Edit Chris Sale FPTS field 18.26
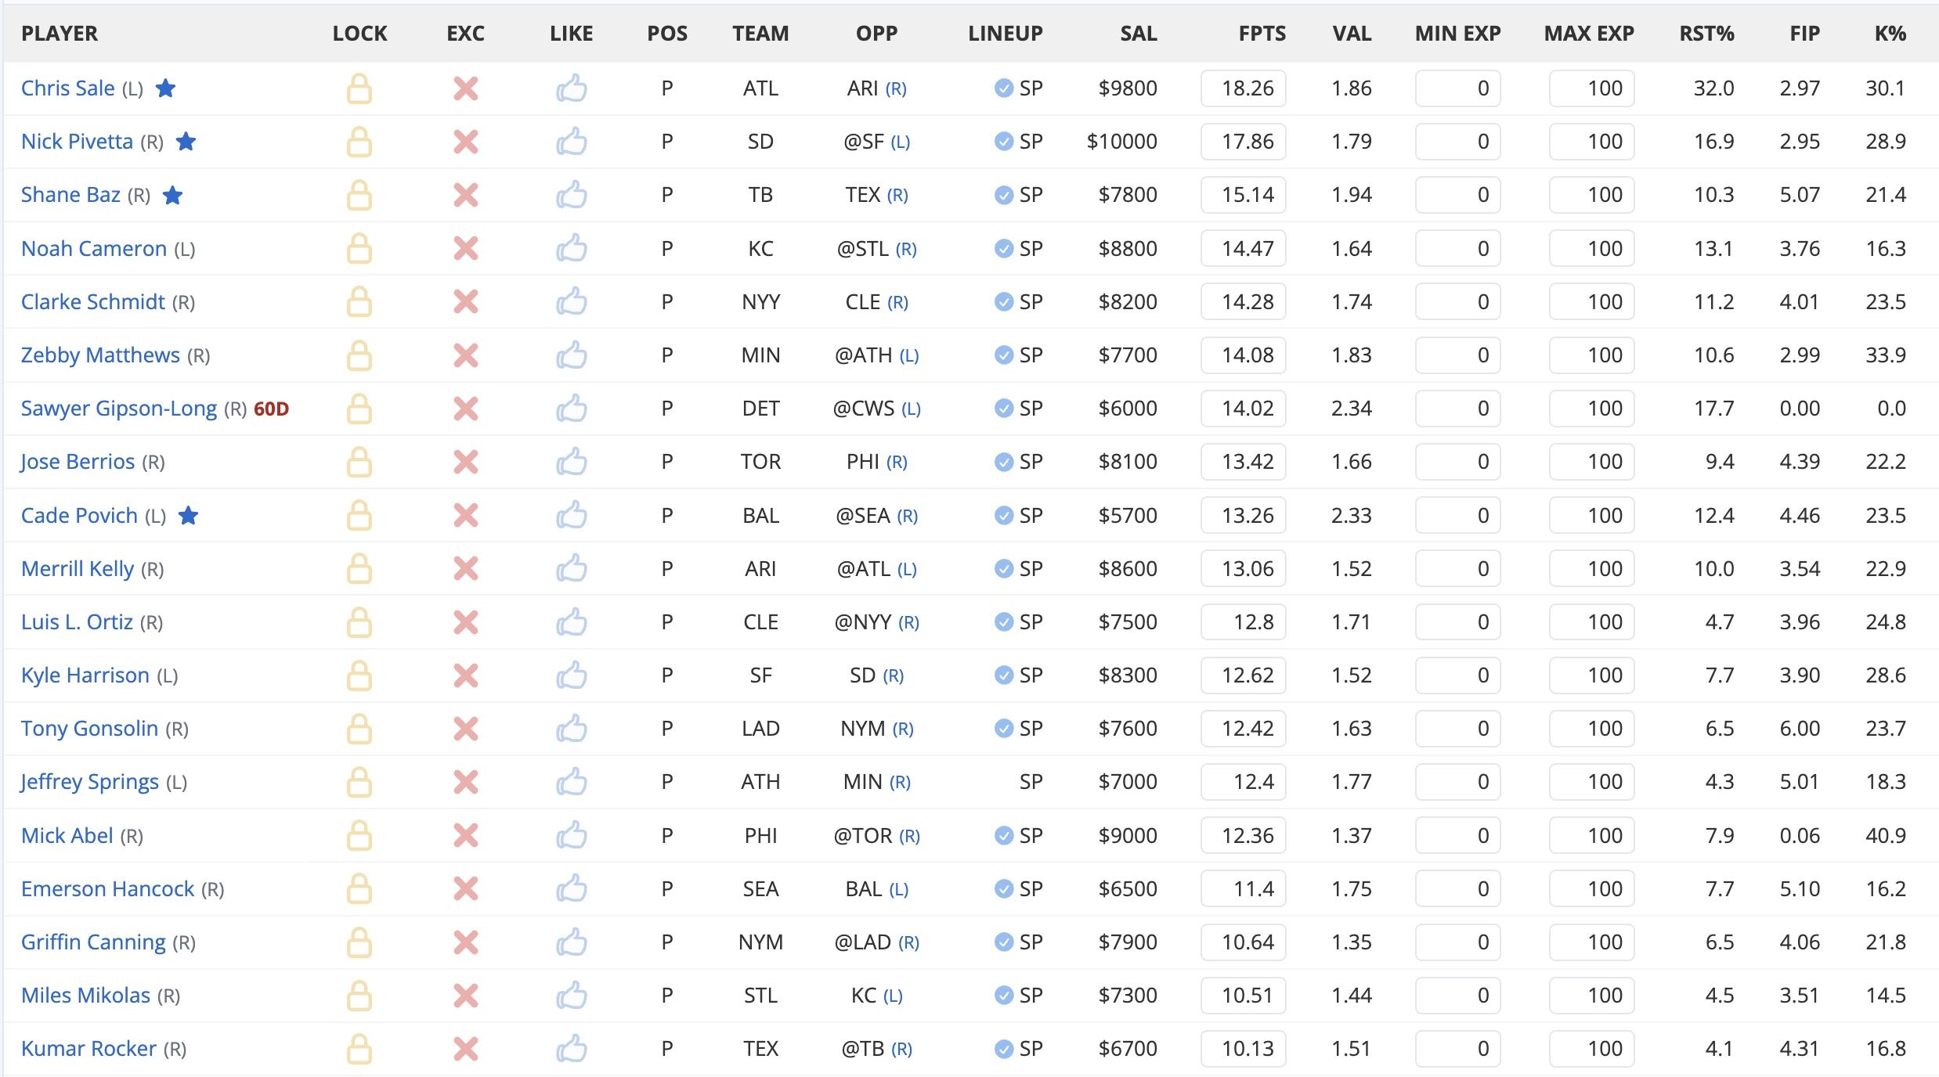The width and height of the screenshot is (1939, 1077). point(1244,88)
